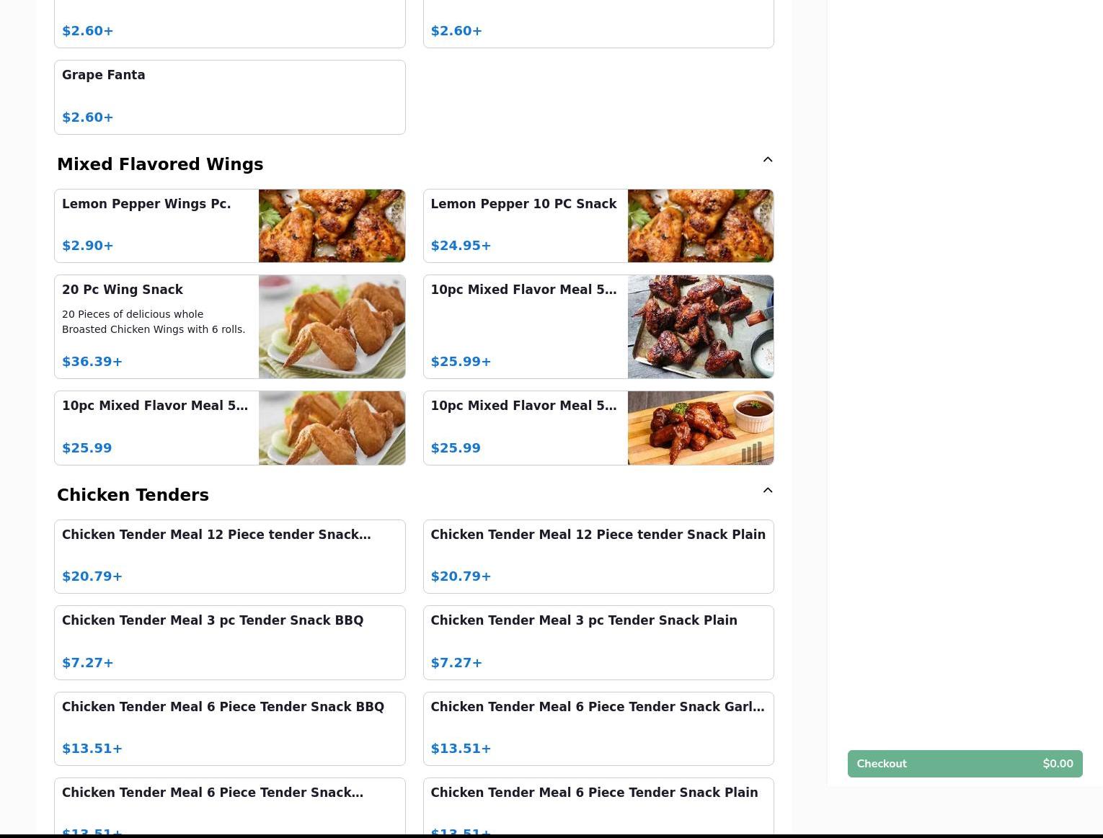Click the $24.95+ price
1103x838 pixels.
461,246
